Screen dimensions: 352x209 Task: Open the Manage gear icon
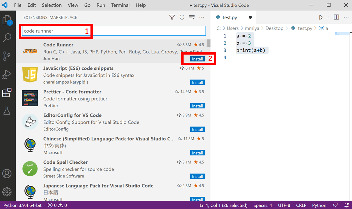coord(7,192)
